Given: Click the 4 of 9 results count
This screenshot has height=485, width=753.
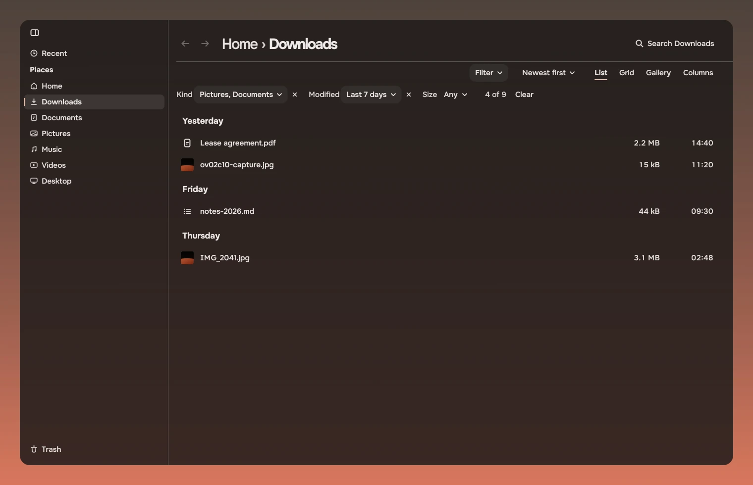Looking at the screenshot, I should pyautogui.click(x=495, y=95).
